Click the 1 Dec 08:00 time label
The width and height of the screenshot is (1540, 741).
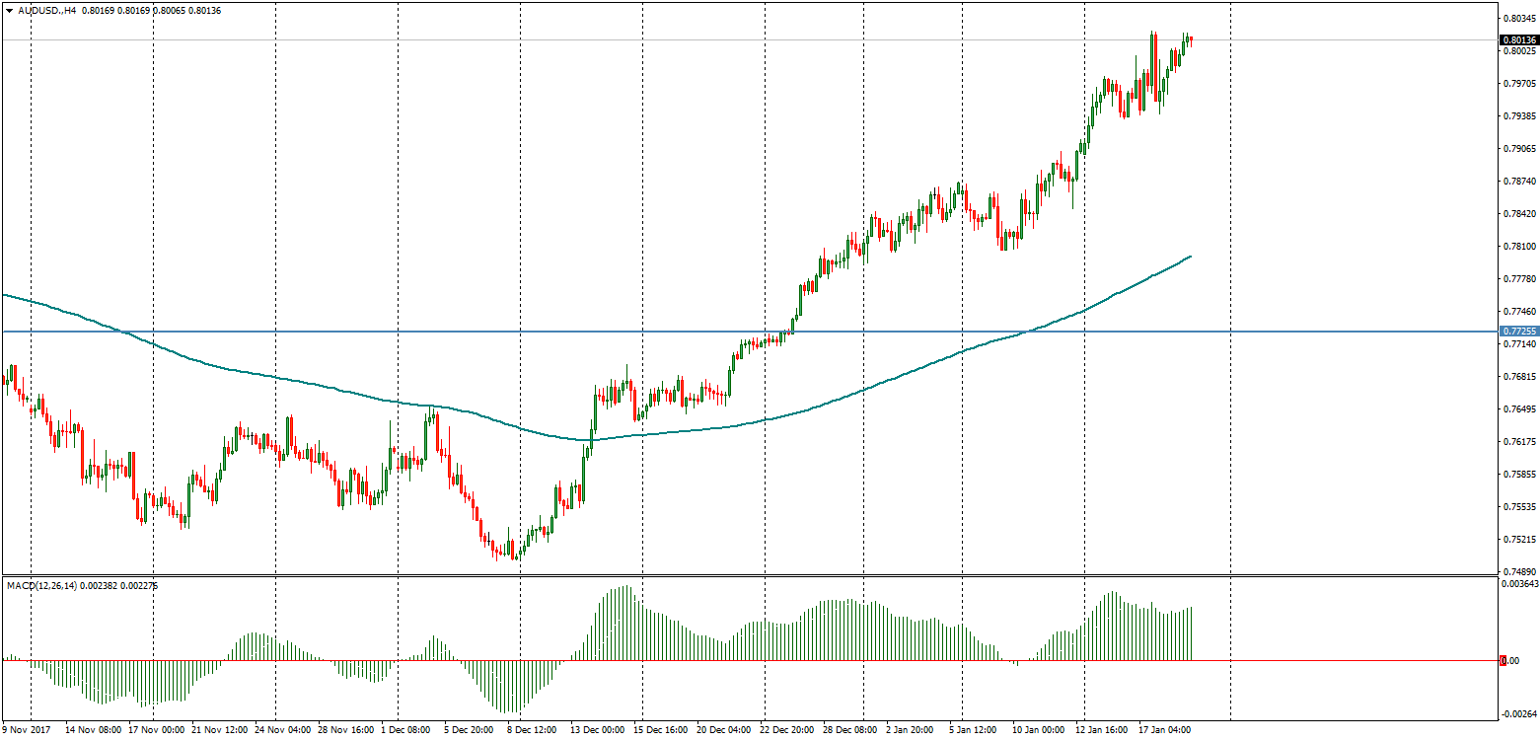click(x=406, y=731)
